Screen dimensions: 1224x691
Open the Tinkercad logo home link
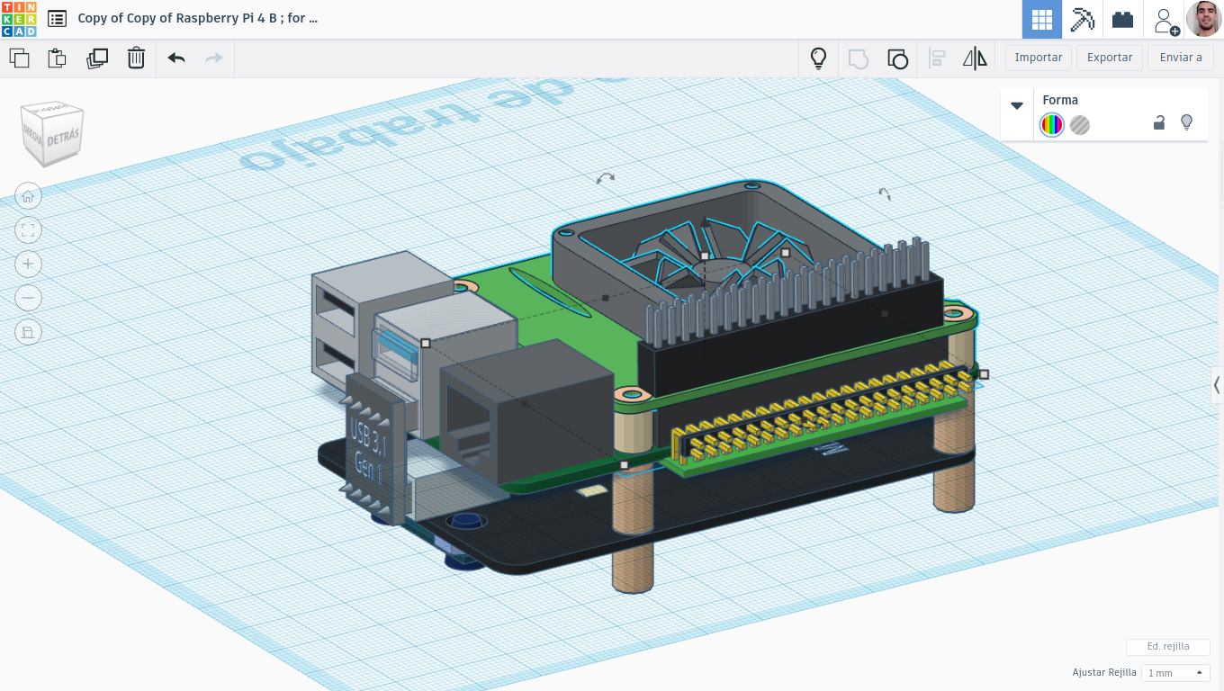[x=19, y=19]
